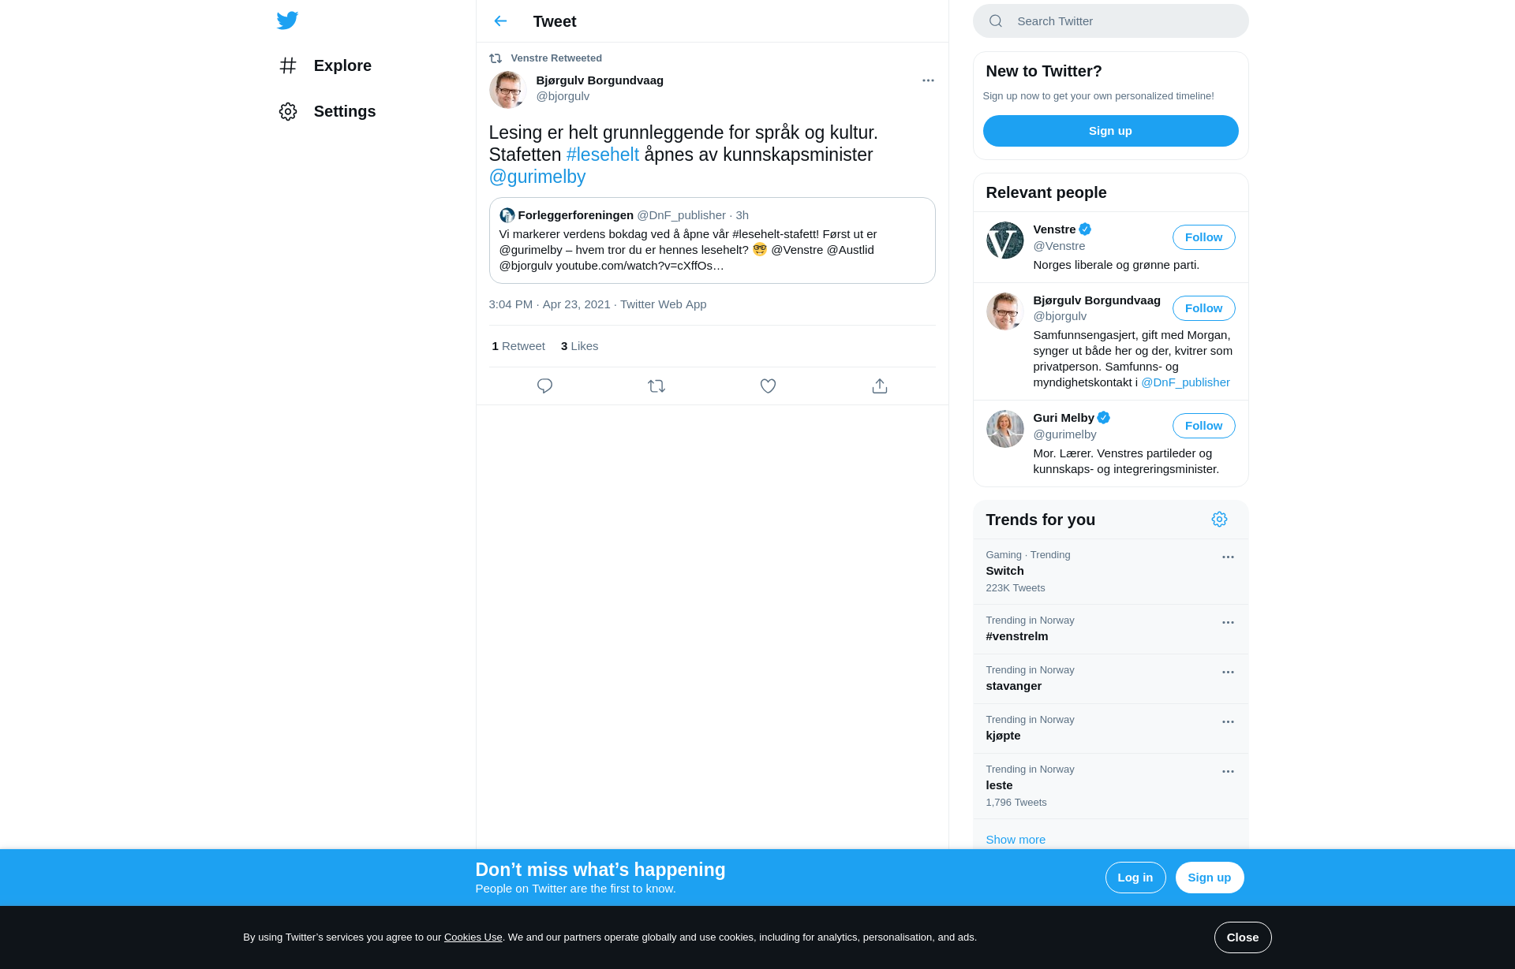
Task: Focus the Search Twitter field
Action: click(1110, 21)
